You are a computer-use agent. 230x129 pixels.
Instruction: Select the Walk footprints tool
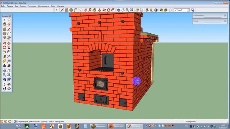coord(5,89)
